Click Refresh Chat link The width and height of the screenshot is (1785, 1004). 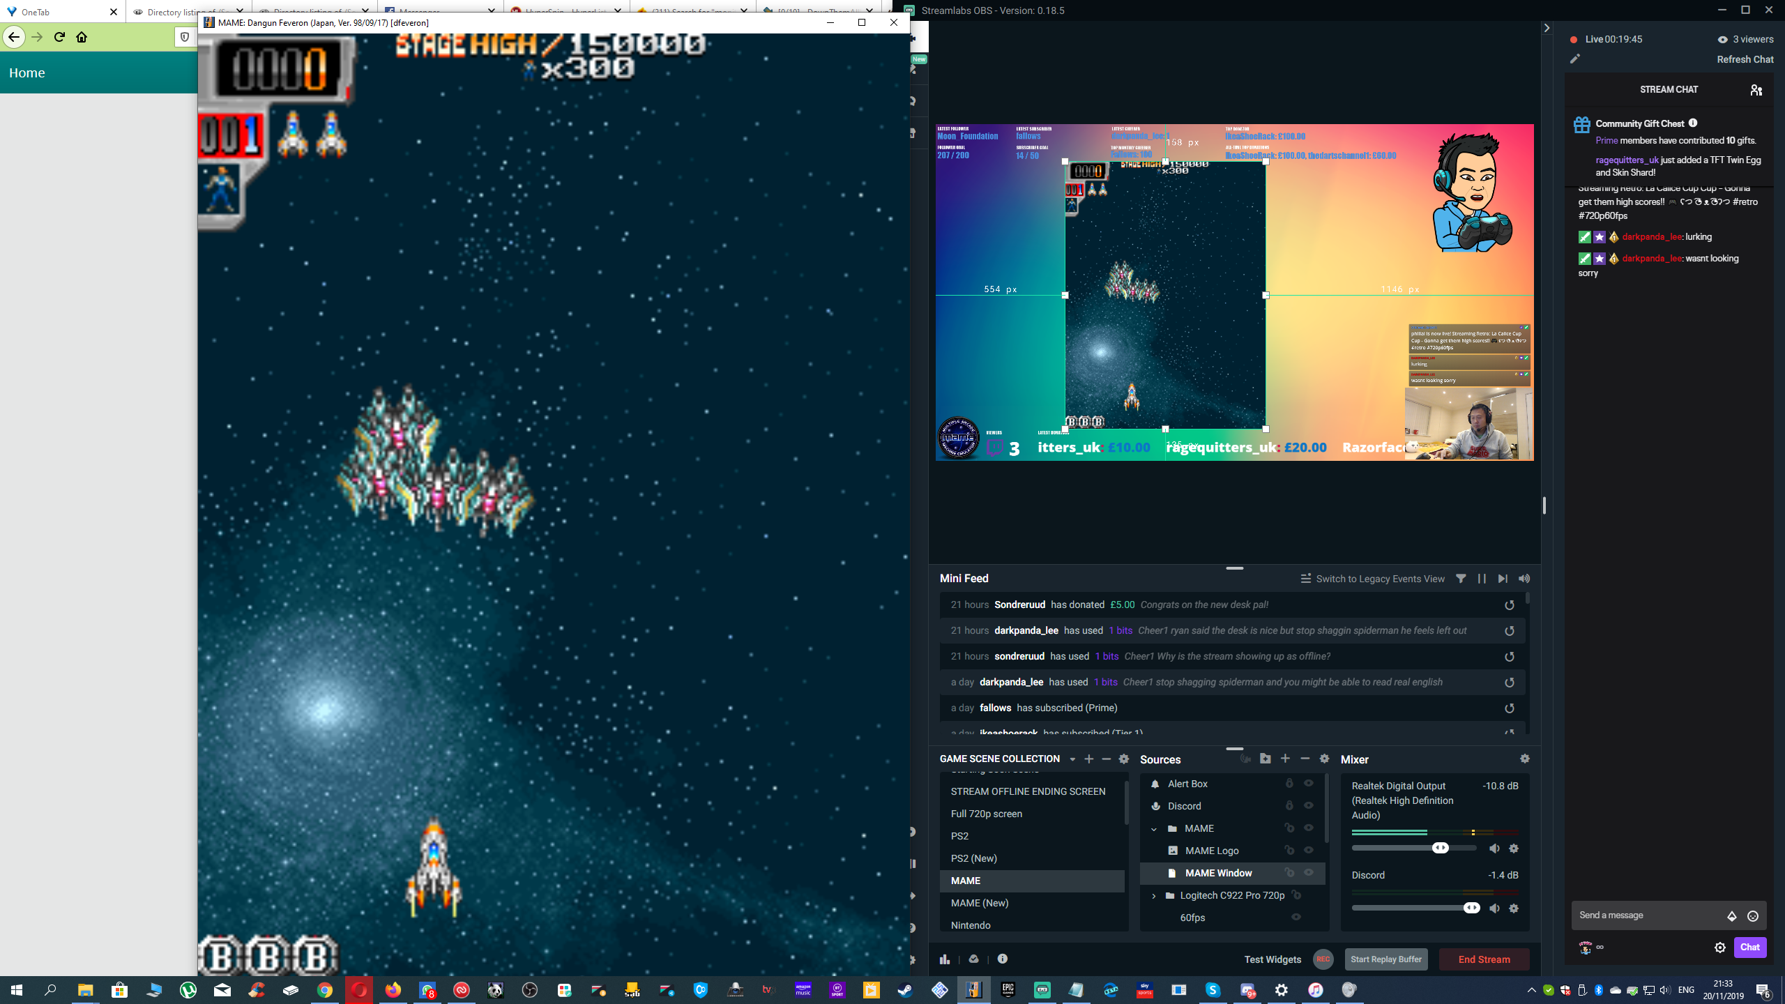(x=1745, y=59)
